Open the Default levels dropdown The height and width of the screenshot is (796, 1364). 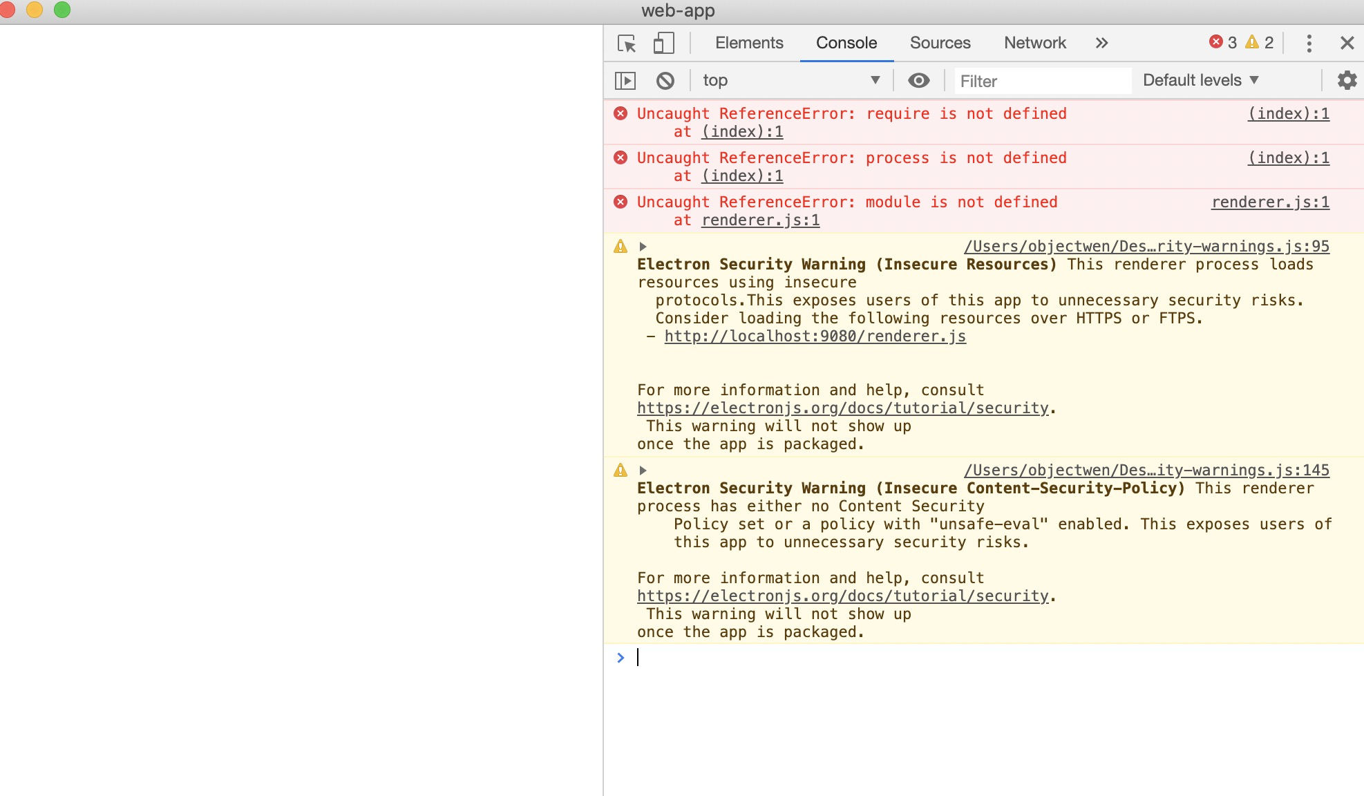pos(1200,80)
